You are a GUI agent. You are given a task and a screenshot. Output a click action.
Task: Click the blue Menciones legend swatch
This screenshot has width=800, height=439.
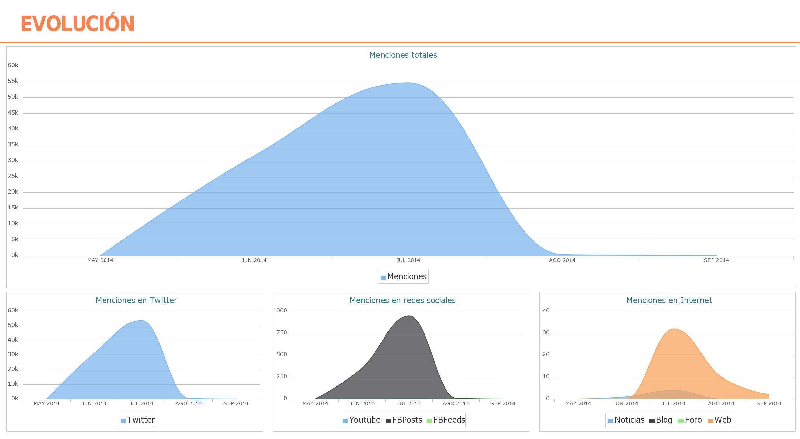tap(383, 277)
